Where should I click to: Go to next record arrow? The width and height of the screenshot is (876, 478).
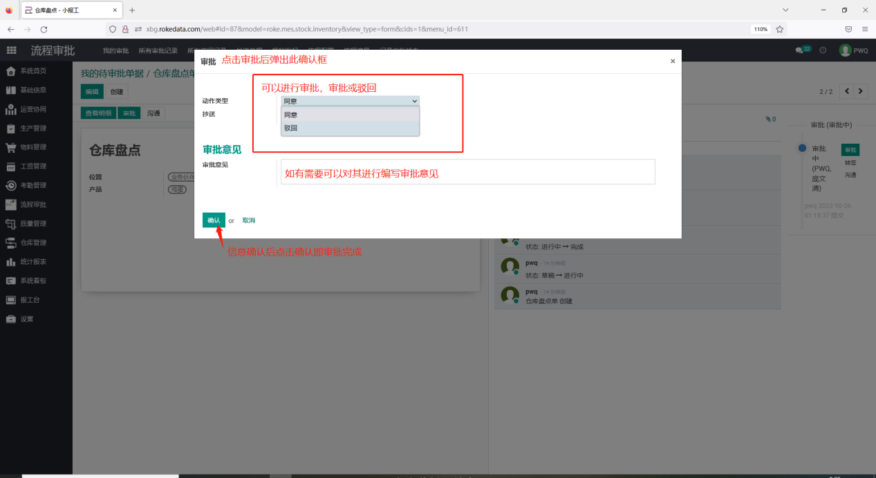tap(861, 91)
